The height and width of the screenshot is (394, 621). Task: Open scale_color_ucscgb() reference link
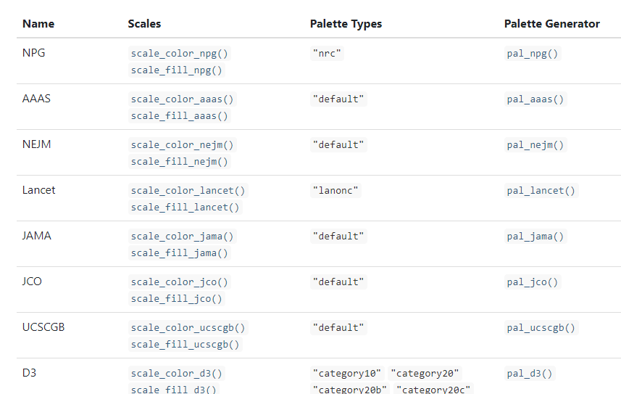click(188, 328)
